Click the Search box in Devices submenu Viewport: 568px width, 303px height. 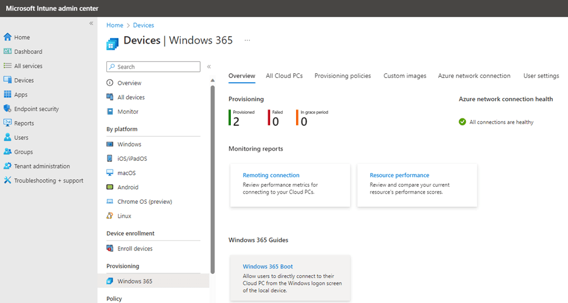(x=153, y=67)
